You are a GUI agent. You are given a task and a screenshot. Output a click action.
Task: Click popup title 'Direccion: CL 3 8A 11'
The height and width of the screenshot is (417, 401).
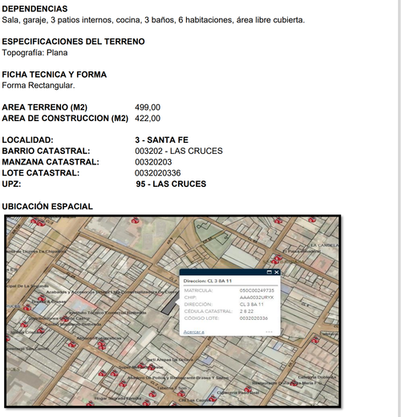coord(208,281)
